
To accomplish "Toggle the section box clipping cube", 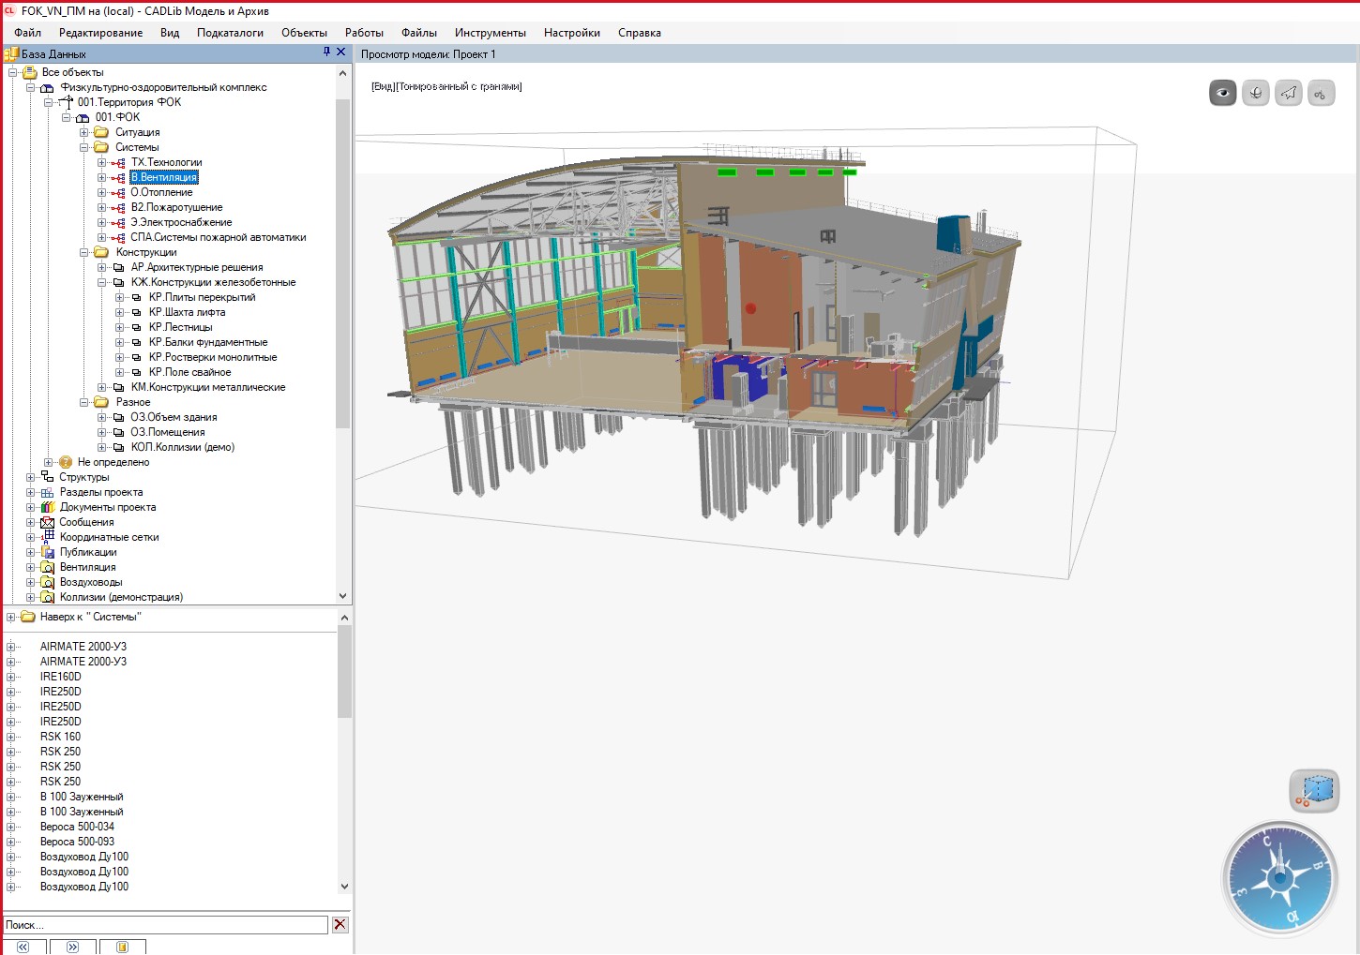I will [1313, 790].
